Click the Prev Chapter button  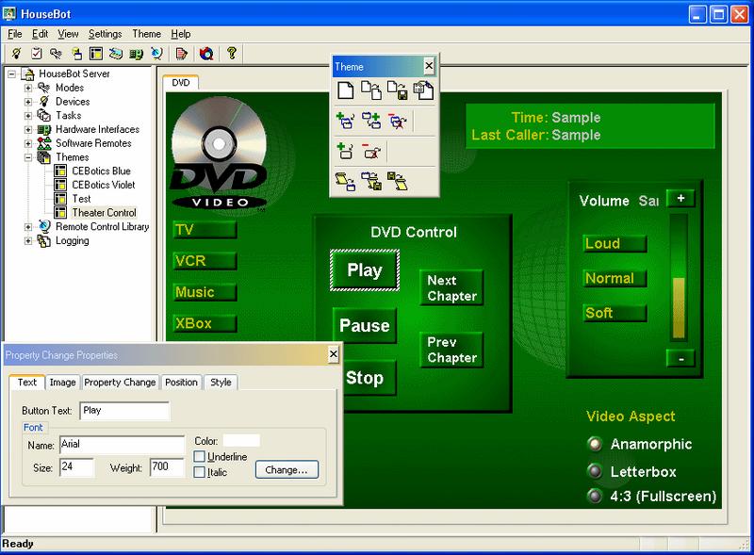pyautogui.click(x=451, y=350)
